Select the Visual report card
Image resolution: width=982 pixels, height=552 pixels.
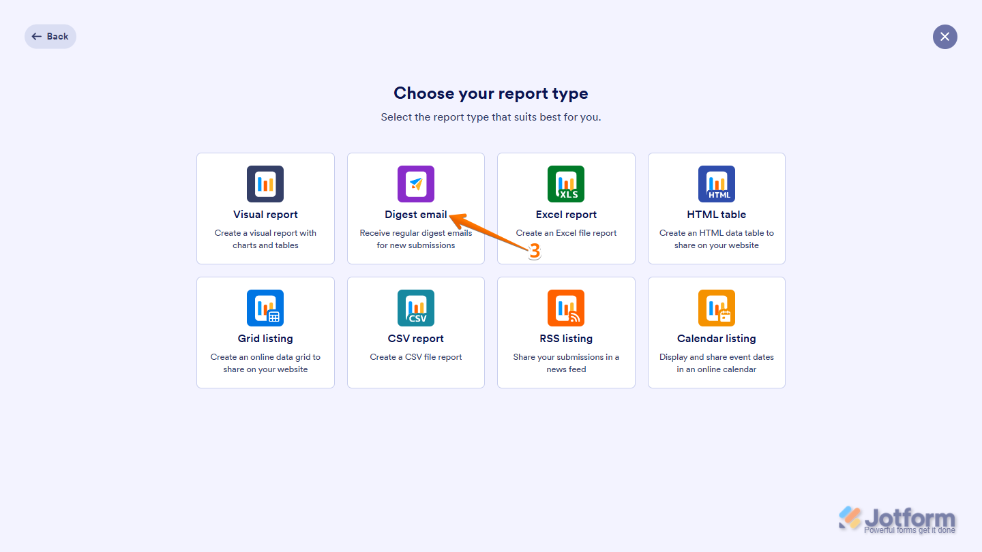click(x=265, y=208)
